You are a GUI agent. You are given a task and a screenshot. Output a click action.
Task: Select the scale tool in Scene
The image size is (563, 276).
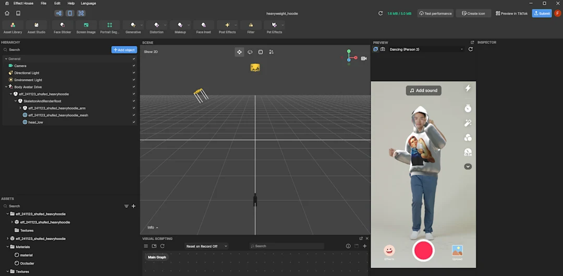261,52
